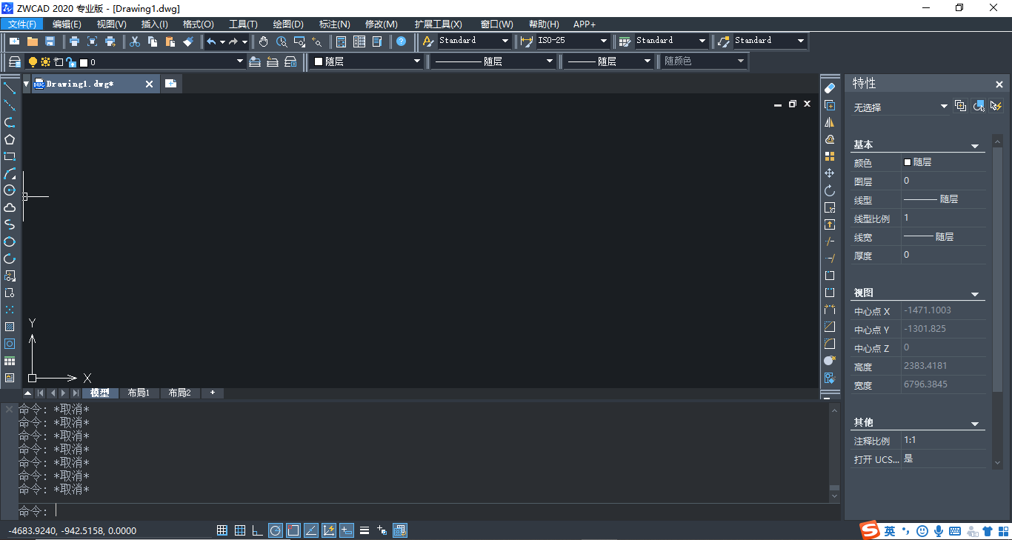The width and height of the screenshot is (1012, 540).
Task: Toggle object snap tracking in the status bar
Action: (x=310, y=530)
